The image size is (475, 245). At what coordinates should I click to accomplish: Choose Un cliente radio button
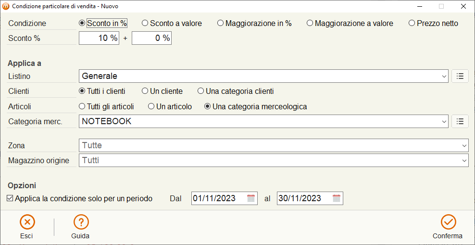coord(162,91)
